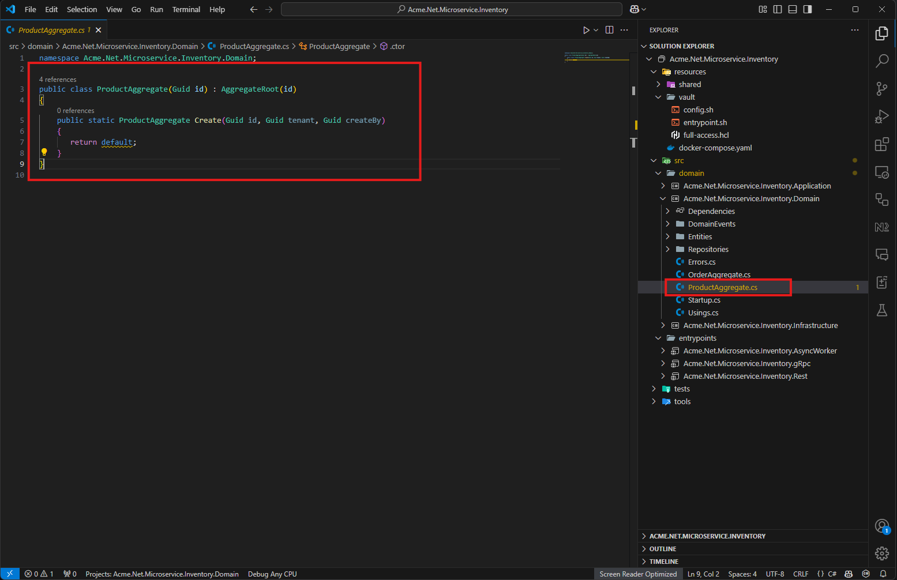Screen dimensions: 897x580
Task: Click 'Debug Any CPU' in status bar
Action: tap(272, 574)
